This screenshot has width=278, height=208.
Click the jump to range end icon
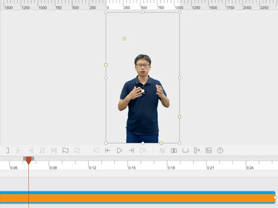31,151
